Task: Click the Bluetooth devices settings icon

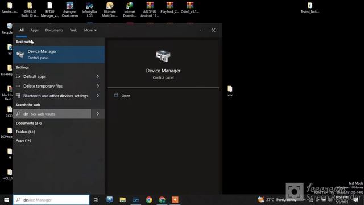Action: pyautogui.click(x=18, y=96)
